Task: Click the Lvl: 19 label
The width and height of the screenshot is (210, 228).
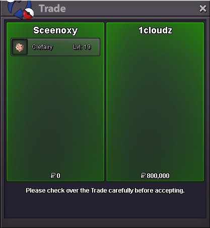Action: (82, 47)
